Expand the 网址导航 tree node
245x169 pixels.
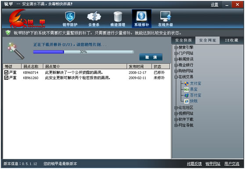(x=176, y=125)
